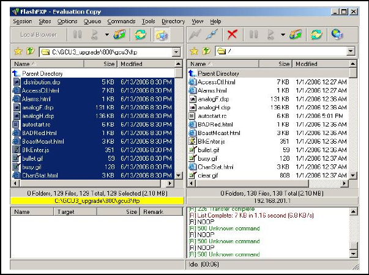The height and width of the screenshot is (275, 369).
Task: Open the Directory menu
Action: pos(173,21)
